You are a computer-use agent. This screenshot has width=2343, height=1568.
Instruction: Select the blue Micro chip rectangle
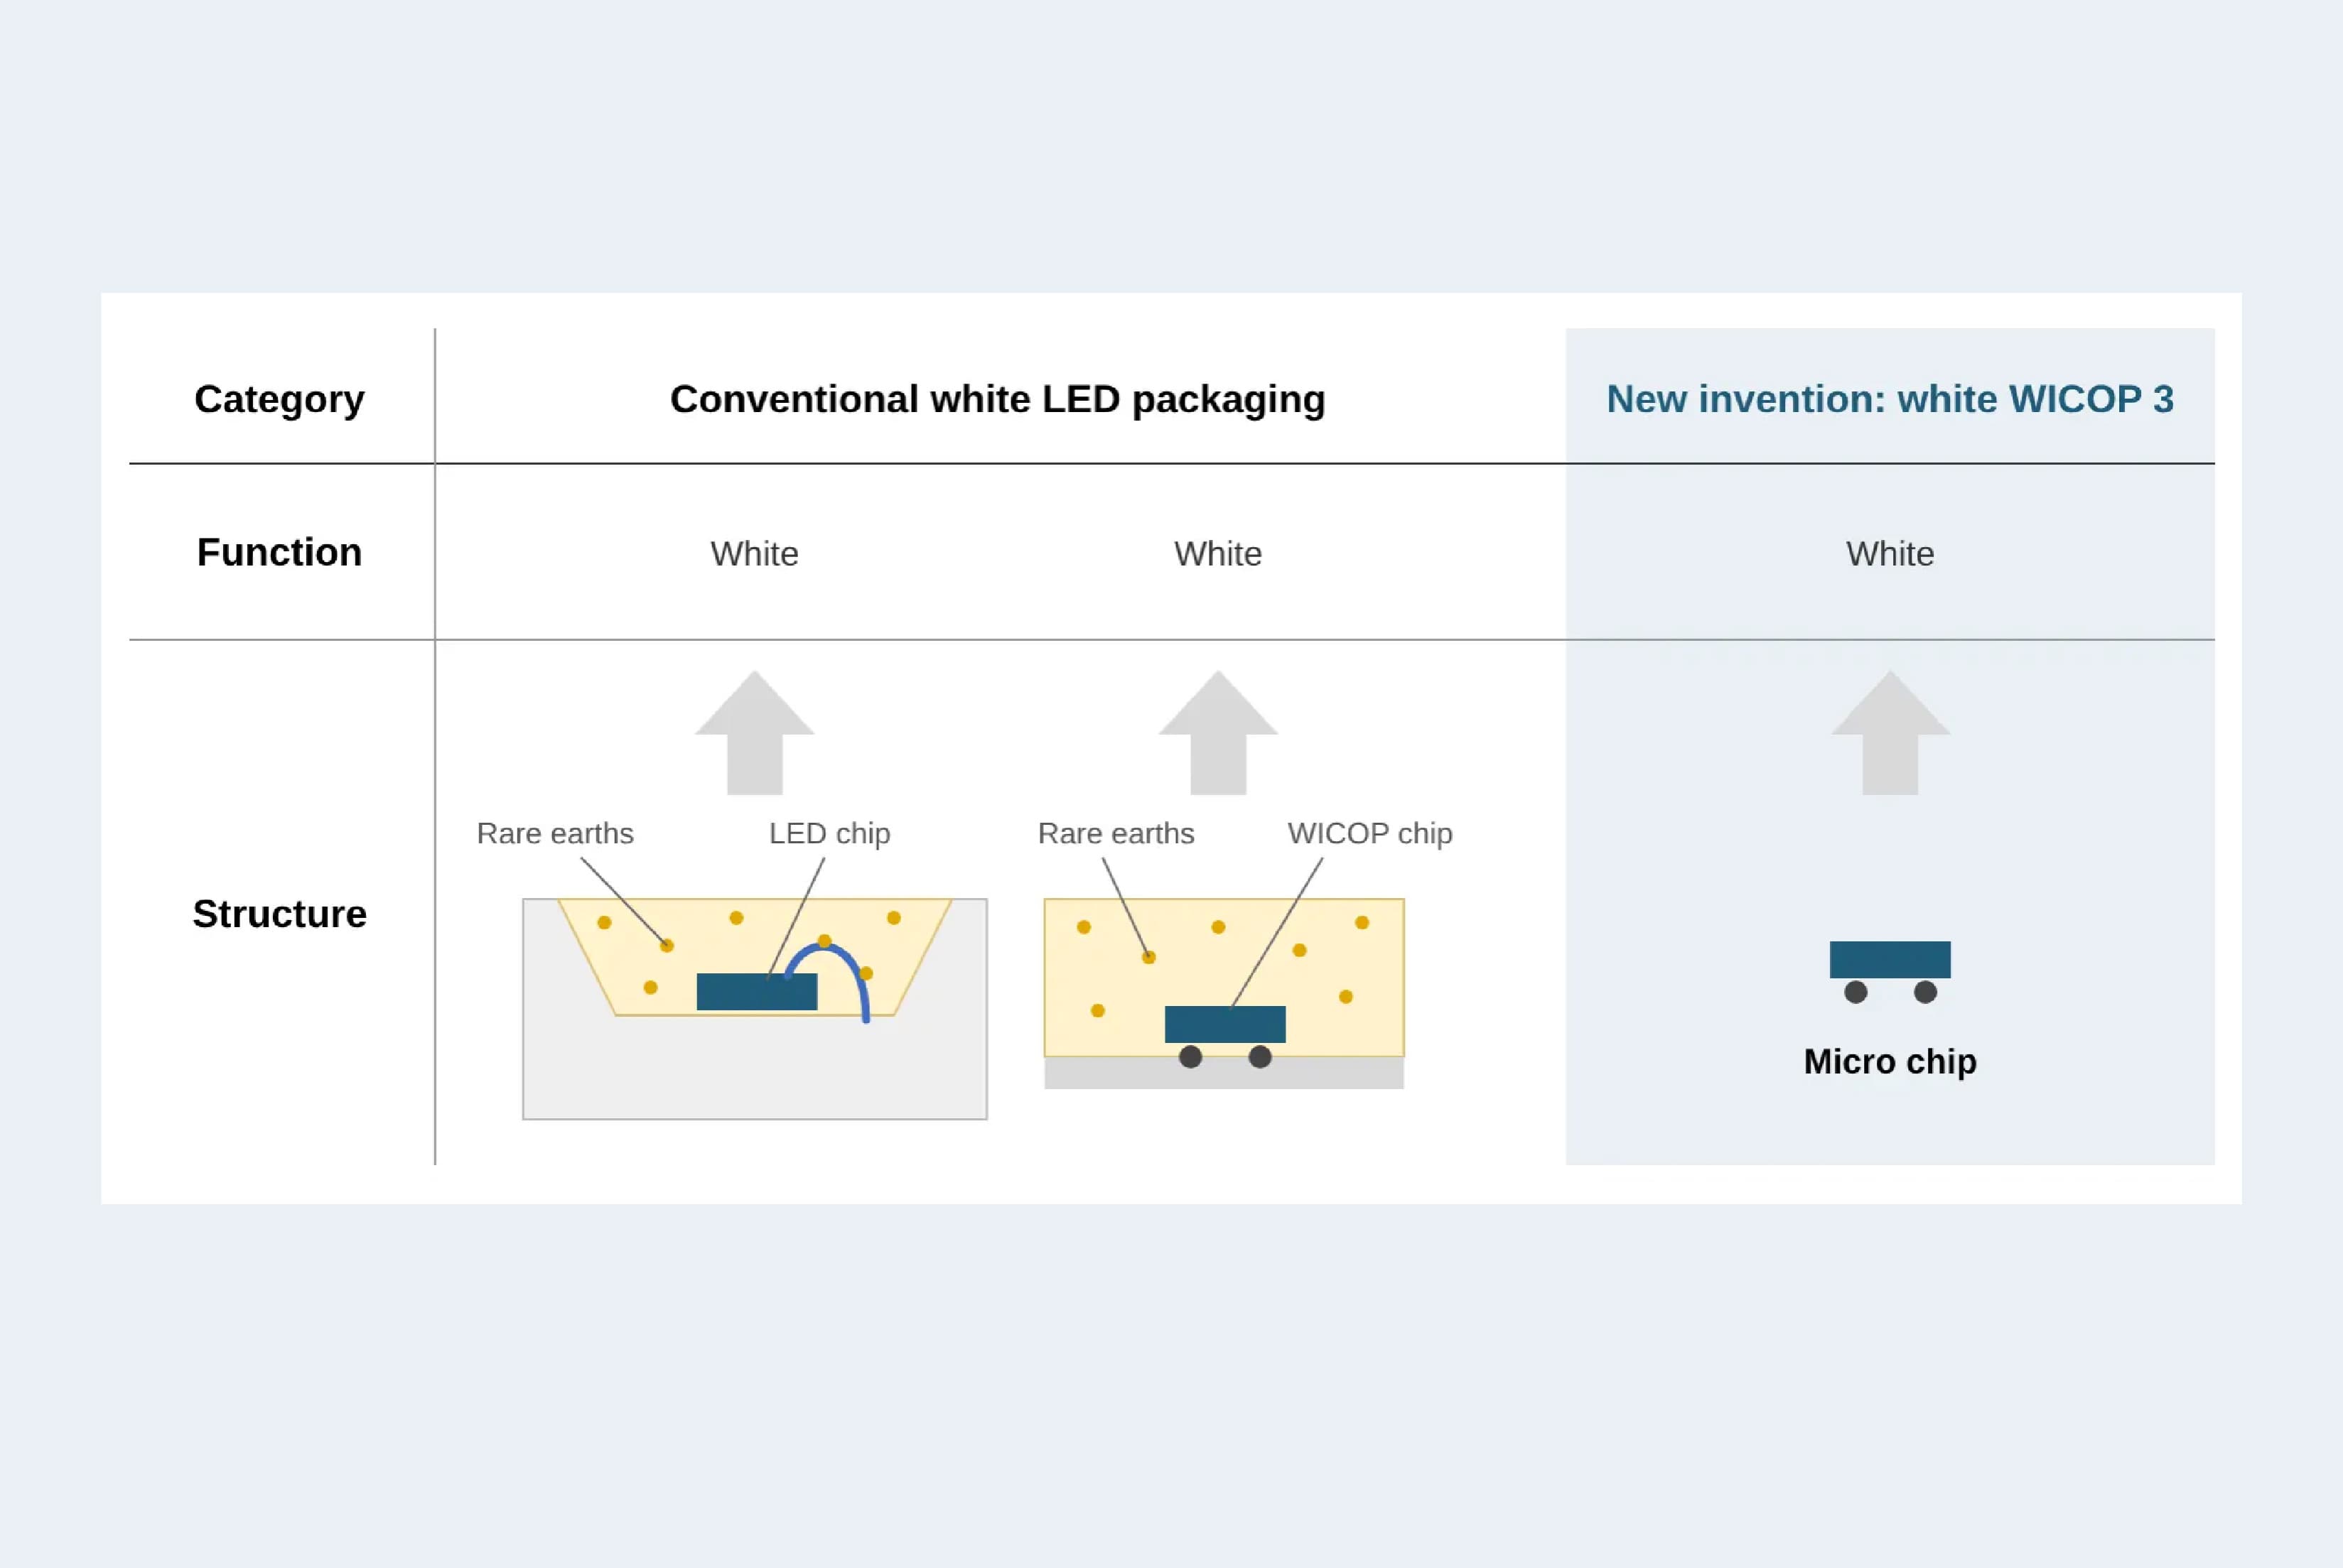(1890, 960)
